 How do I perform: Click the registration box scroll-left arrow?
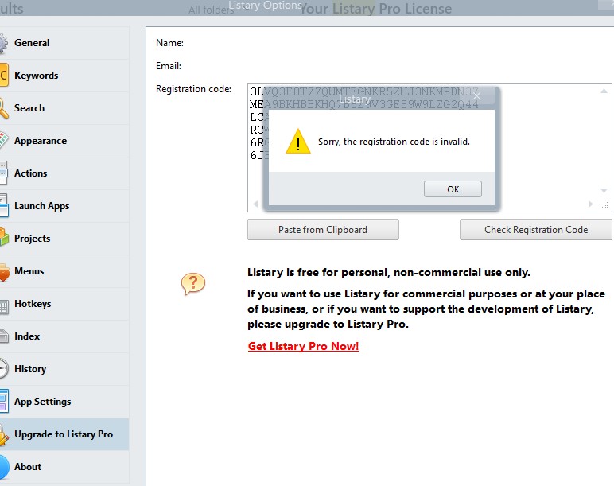[x=255, y=204]
